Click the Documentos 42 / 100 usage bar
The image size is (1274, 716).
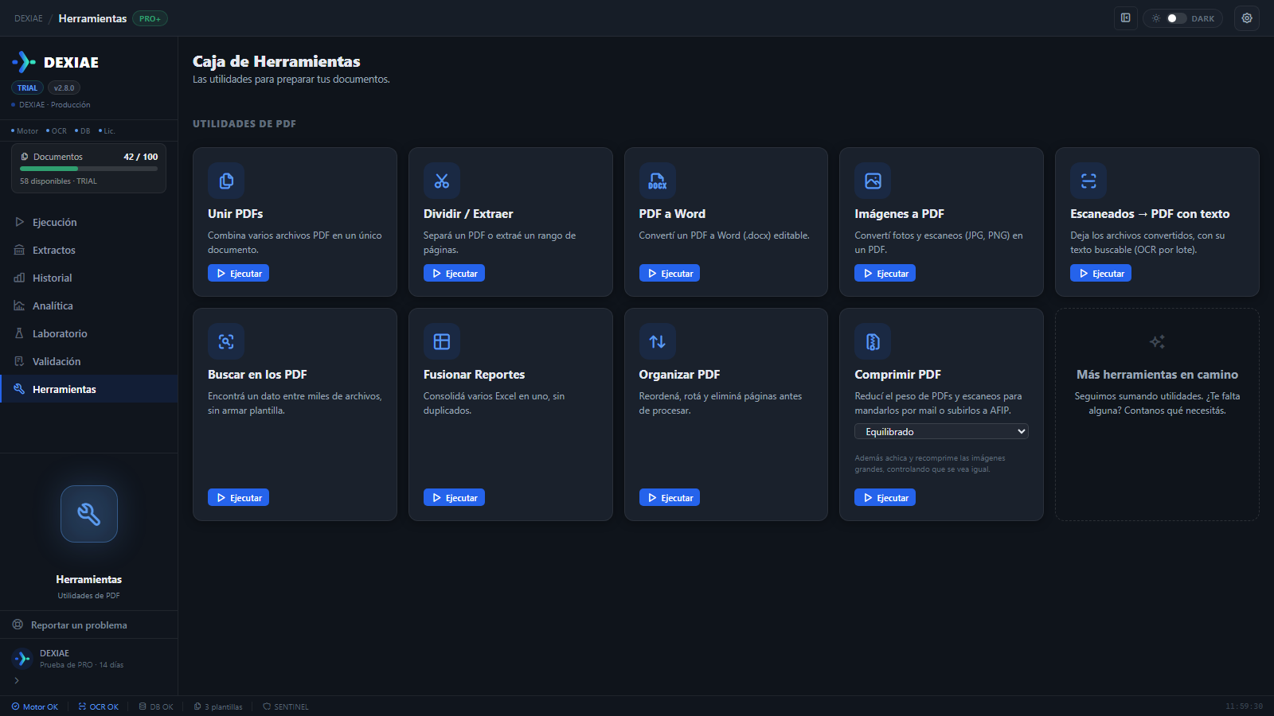(x=88, y=169)
